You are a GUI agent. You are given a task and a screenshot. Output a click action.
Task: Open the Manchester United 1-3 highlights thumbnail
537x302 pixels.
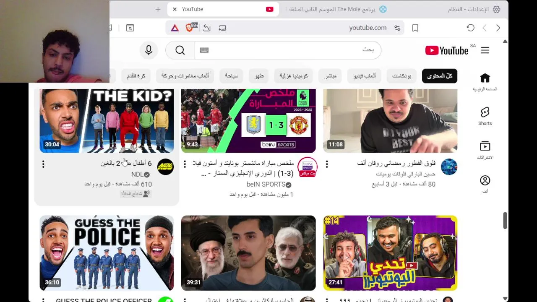tap(248, 121)
